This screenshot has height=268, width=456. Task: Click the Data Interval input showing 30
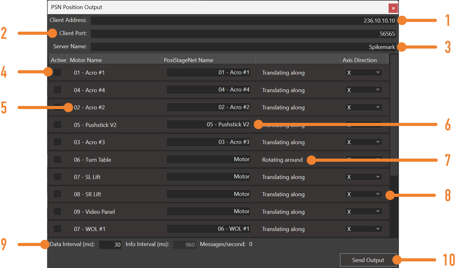(x=110, y=244)
